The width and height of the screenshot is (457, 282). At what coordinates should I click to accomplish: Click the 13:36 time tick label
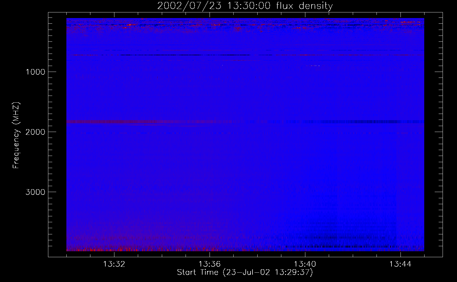(x=210, y=264)
